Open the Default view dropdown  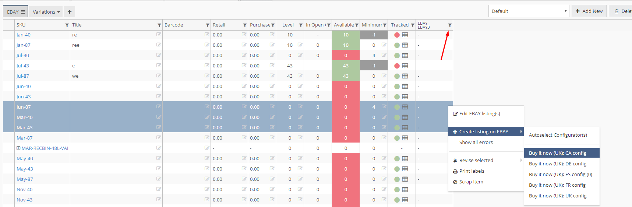pos(529,11)
